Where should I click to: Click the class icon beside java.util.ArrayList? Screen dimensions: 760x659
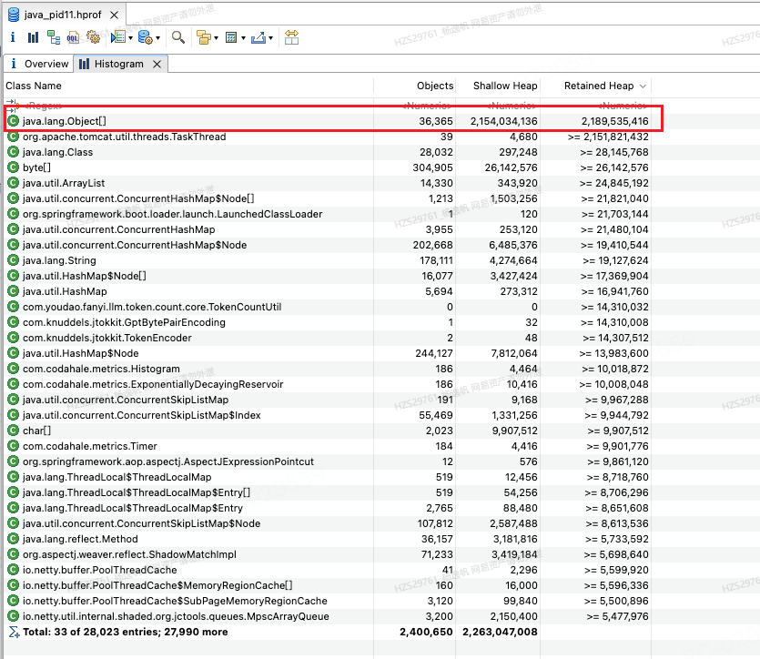pos(13,183)
